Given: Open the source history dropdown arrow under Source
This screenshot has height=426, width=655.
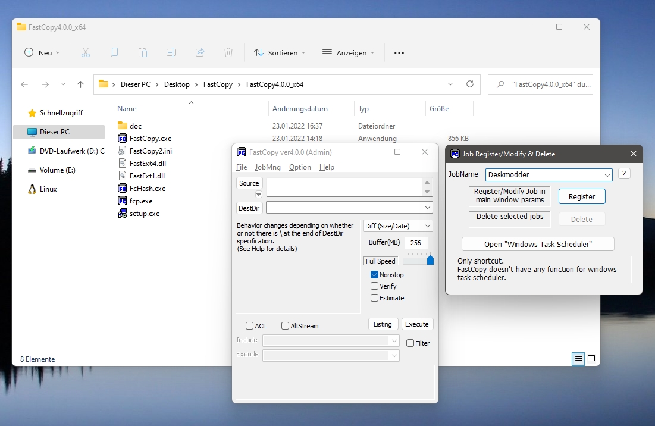Looking at the screenshot, I should point(259,194).
